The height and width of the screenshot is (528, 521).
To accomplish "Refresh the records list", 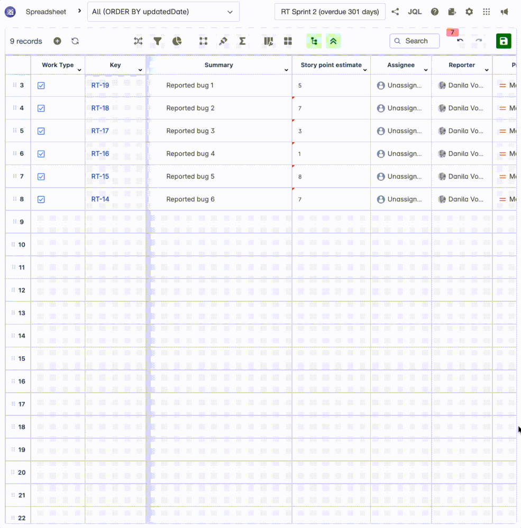I will click(75, 41).
